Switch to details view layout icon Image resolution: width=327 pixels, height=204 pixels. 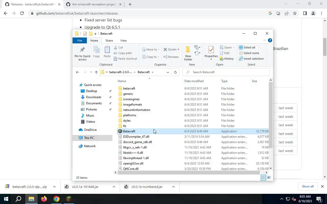pyautogui.click(x=263, y=177)
